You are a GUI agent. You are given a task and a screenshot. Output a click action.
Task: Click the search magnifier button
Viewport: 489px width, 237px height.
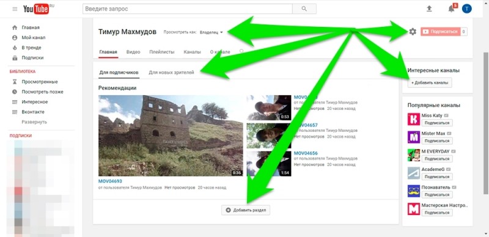(304, 9)
